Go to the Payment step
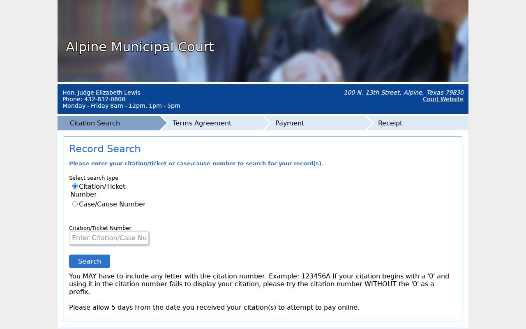This screenshot has height=329, width=526. tap(314, 123)
